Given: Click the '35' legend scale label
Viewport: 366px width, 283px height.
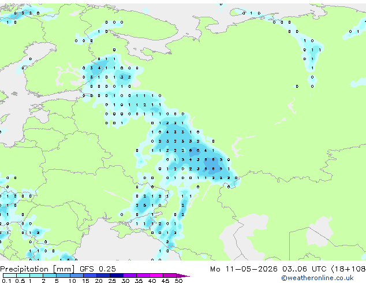Looking at the screenshot, I should point(139,281).
